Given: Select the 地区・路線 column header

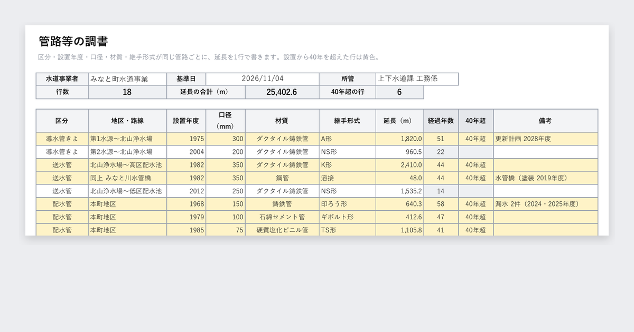Looking at the screenshot, I should click(x=127, y=121).
